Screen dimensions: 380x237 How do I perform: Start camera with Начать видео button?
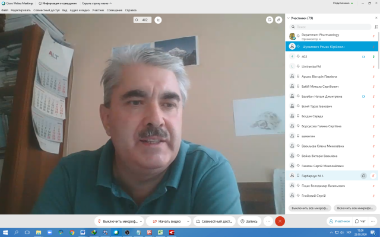167,221
